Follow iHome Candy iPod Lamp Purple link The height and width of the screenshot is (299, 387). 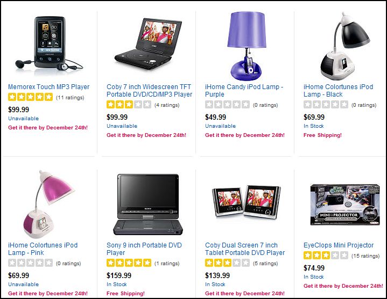pos(244,91)
